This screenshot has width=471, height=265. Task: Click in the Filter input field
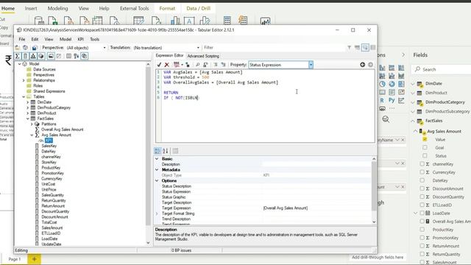[274, 47]
